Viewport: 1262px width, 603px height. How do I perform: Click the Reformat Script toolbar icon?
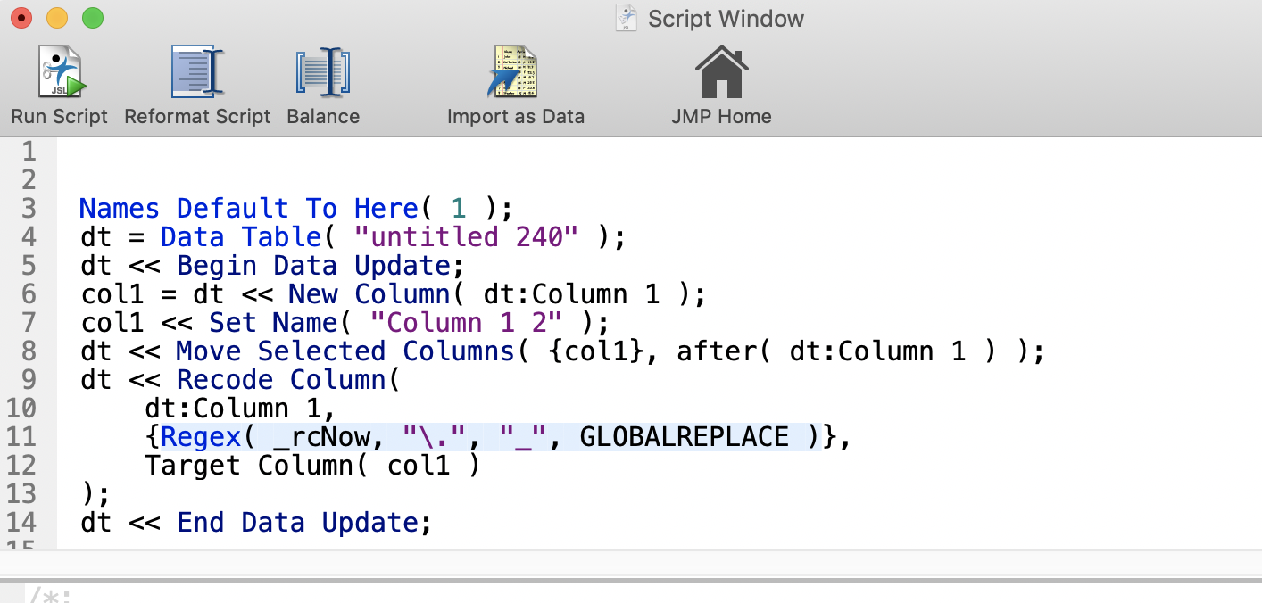195,71
